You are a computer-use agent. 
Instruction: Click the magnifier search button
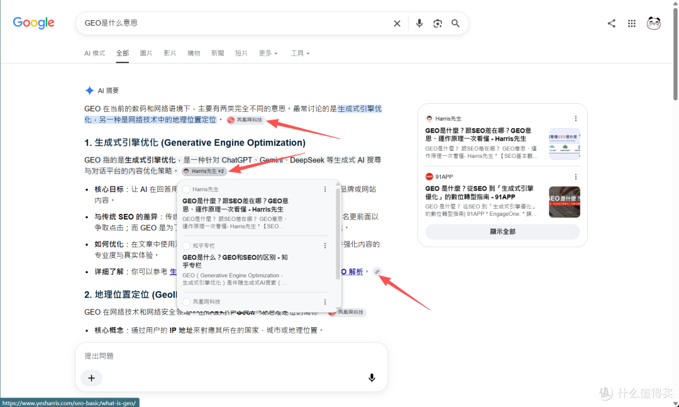point(455,23)
